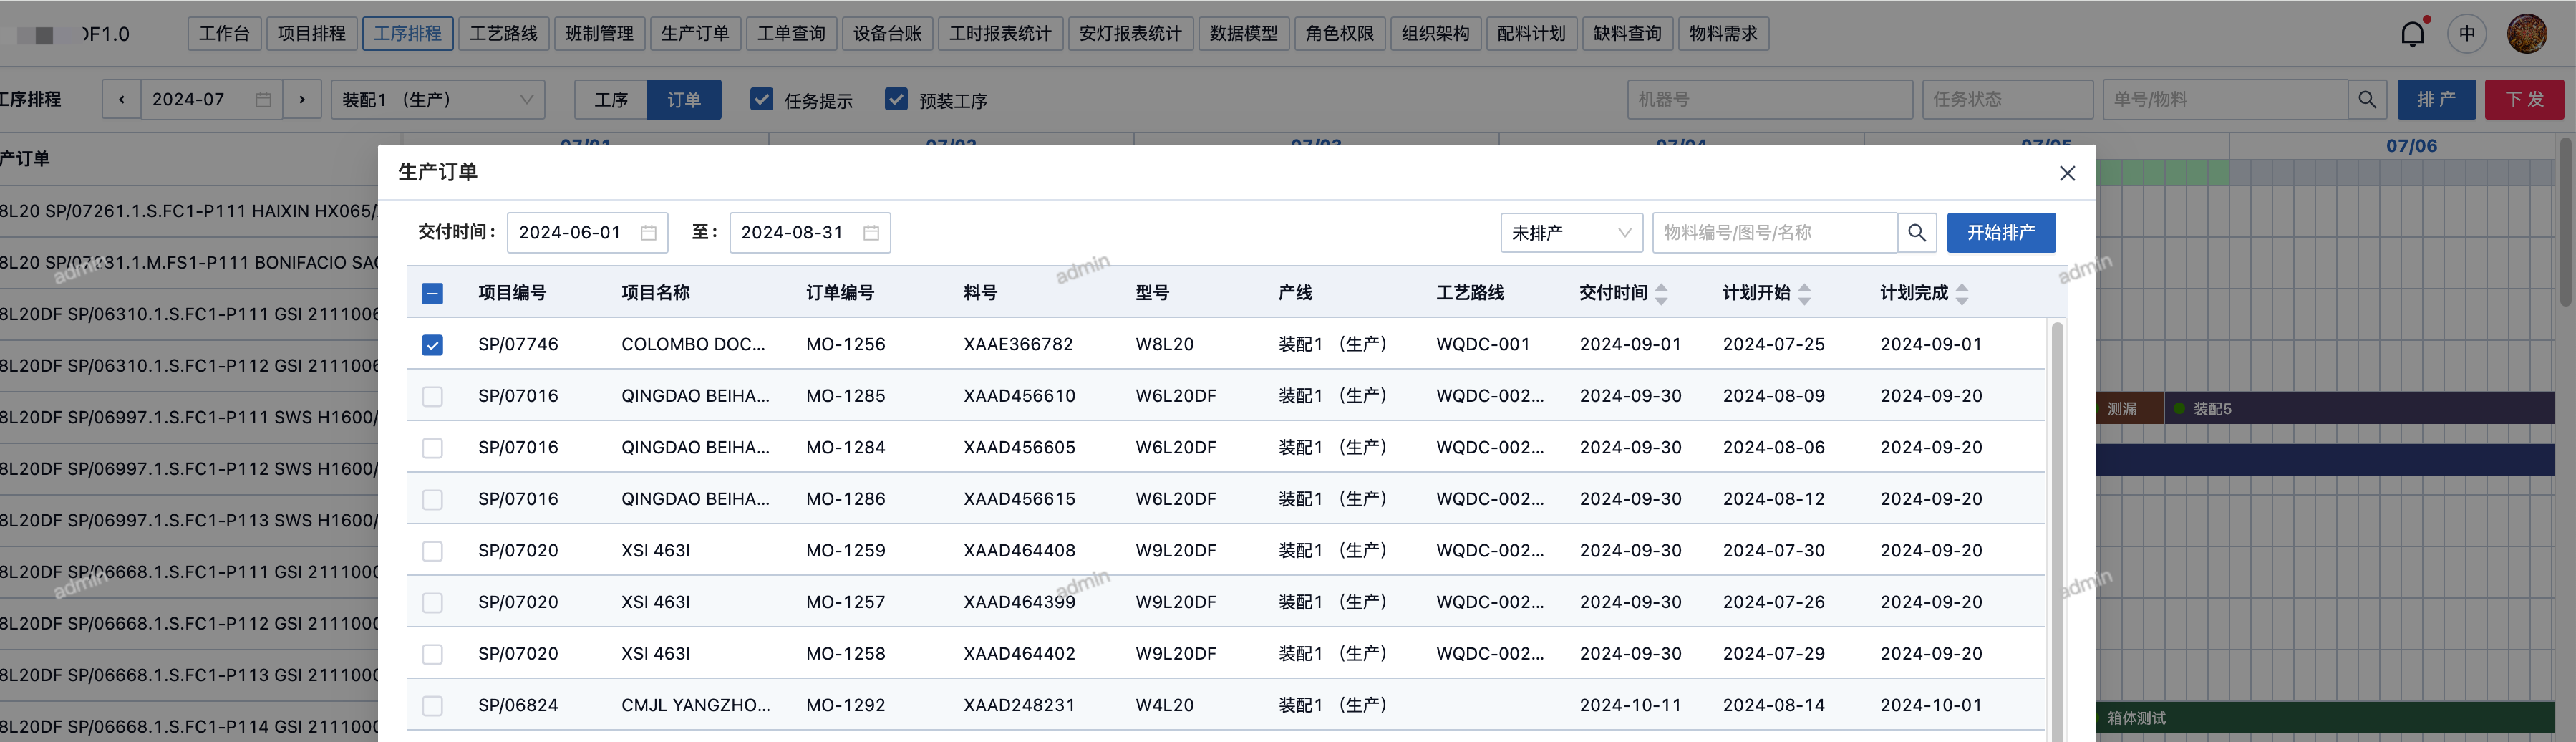Open the 设备台账 menu
The width and height of the screenshot is (2576, 742).
click(x=887, y=33)
